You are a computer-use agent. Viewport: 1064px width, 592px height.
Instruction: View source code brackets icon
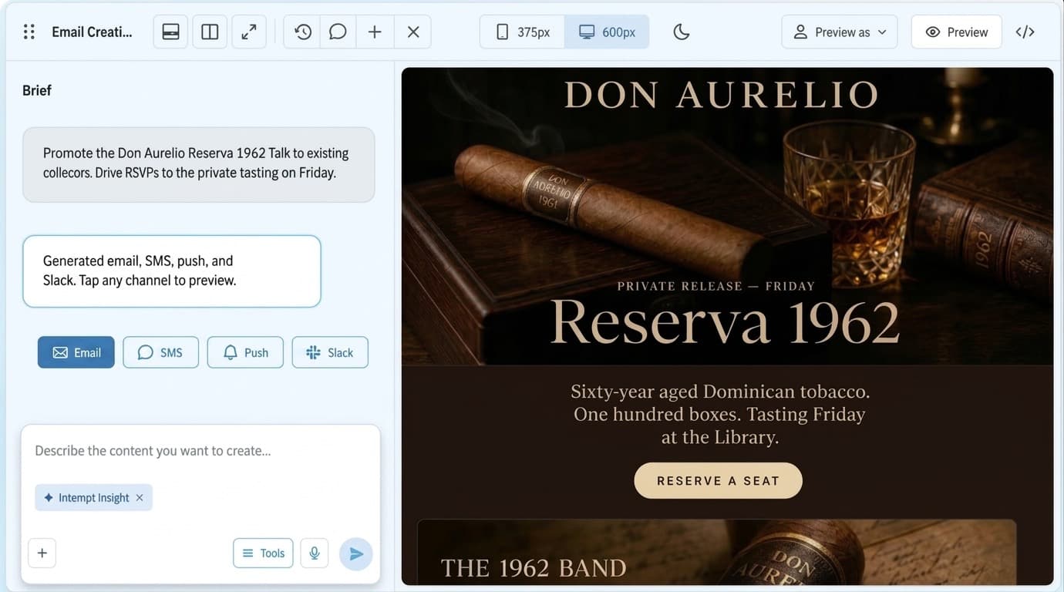(x=1025, y=32)
